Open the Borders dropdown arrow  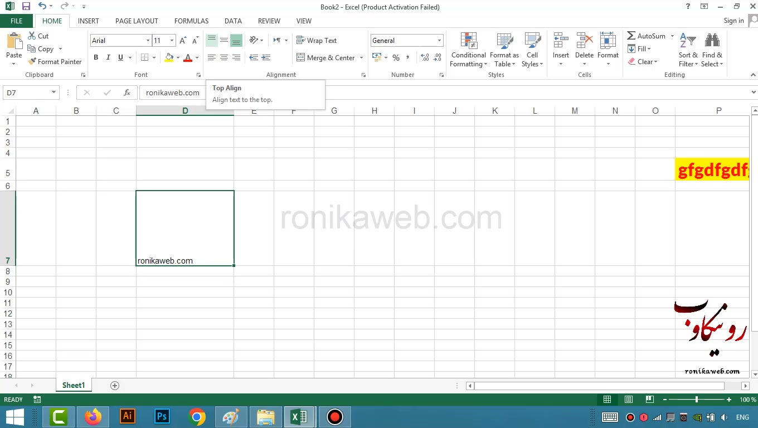[154, 57]
